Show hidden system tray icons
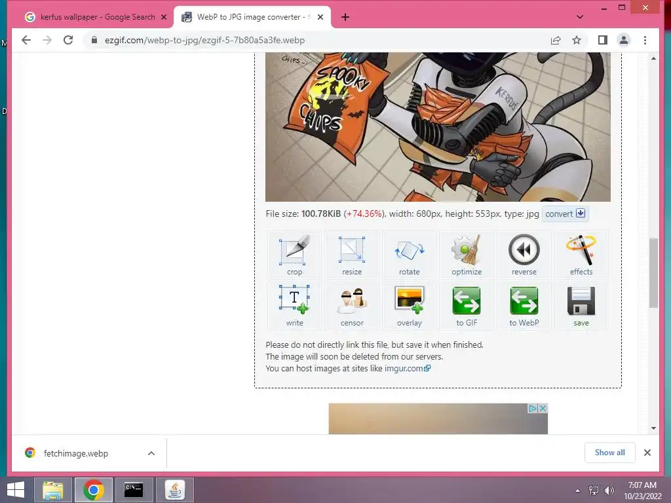 pyautogui.click(x=578, y=491)
